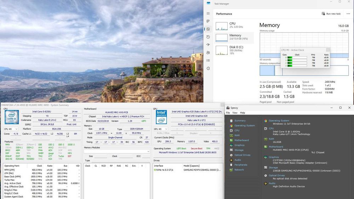
Task: Select CPU performance entry in Task Manager
Action: point(234,26)
